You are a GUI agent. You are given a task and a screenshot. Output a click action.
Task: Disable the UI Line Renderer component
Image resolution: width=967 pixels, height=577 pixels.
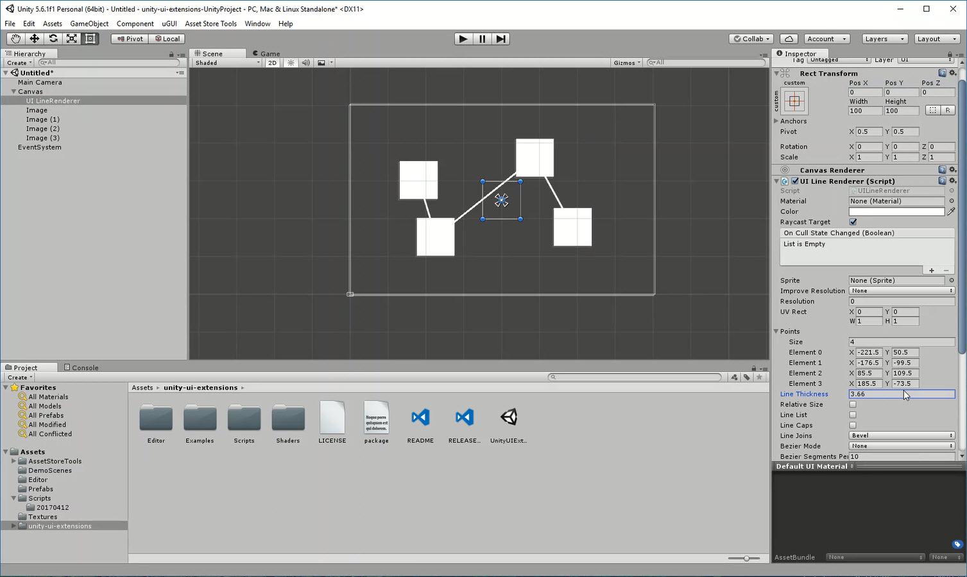(x=795, y=181)
